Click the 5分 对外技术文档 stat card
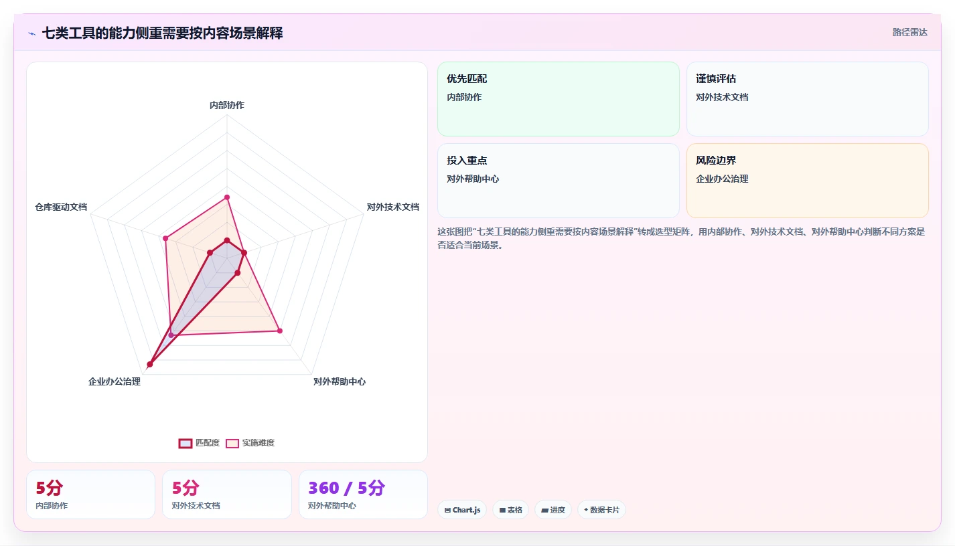Image resolution: width=955 pixels, height=546 pixels. pyautogui.click(x=227, y=494)
